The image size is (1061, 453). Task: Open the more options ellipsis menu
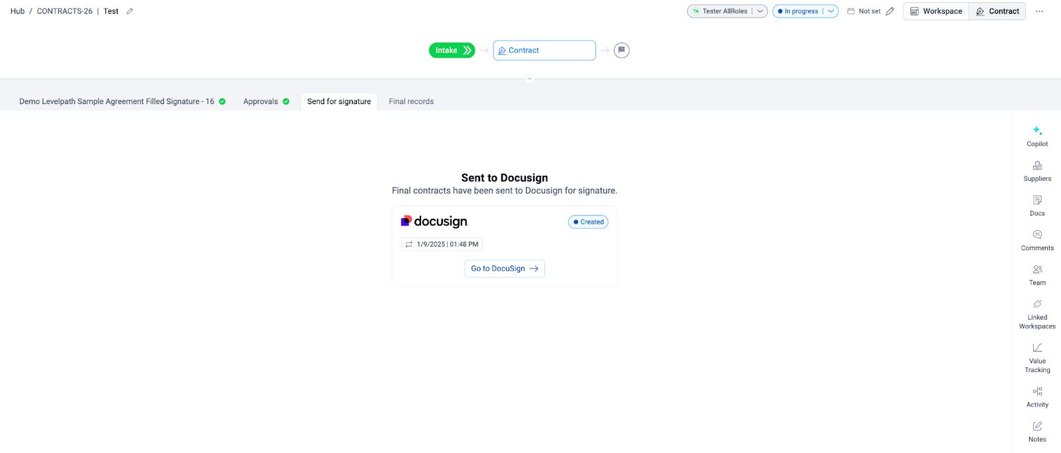click(1039, 11)
